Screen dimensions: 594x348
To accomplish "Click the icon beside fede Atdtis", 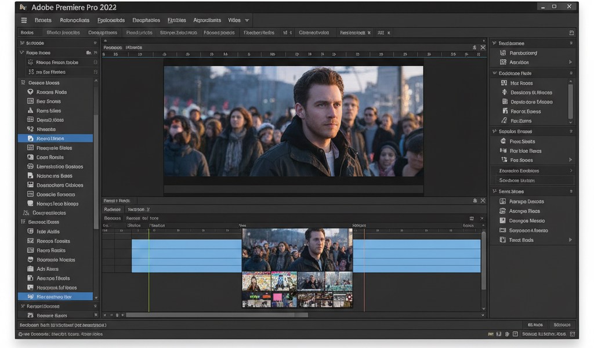I will tap(30, 231).
